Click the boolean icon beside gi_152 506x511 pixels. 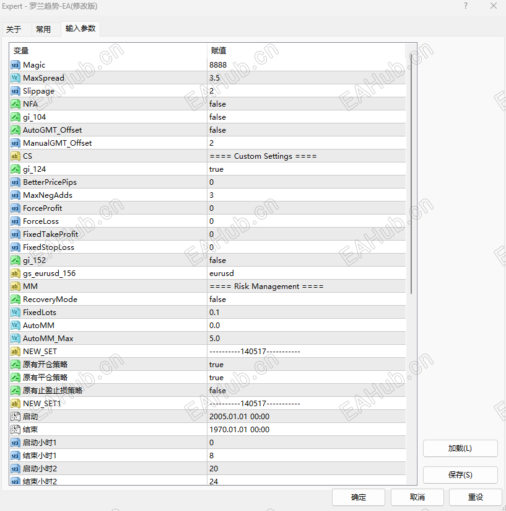click(15, 260)
